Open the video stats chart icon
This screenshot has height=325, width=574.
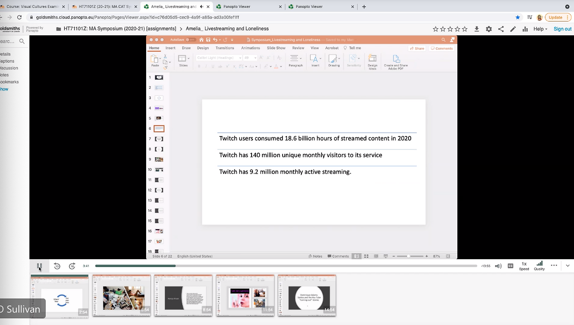tap(525, 29)
